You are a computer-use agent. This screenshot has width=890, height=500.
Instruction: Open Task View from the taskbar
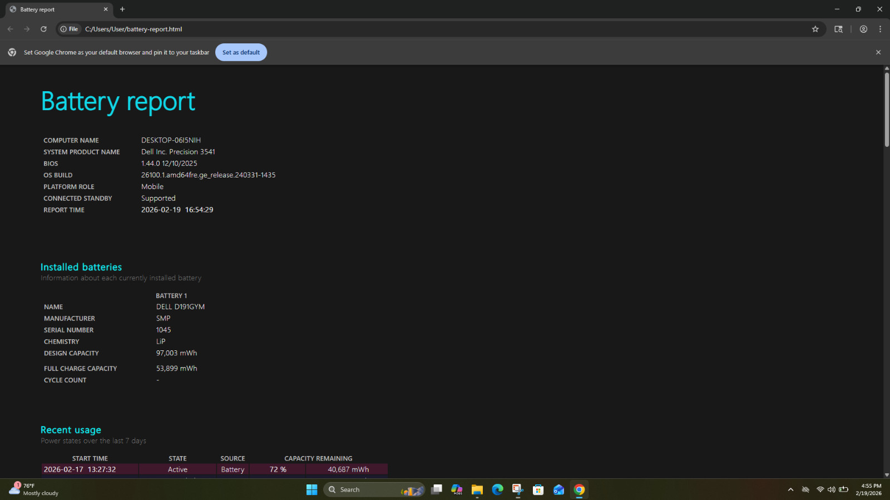click(x=437, y=489)
